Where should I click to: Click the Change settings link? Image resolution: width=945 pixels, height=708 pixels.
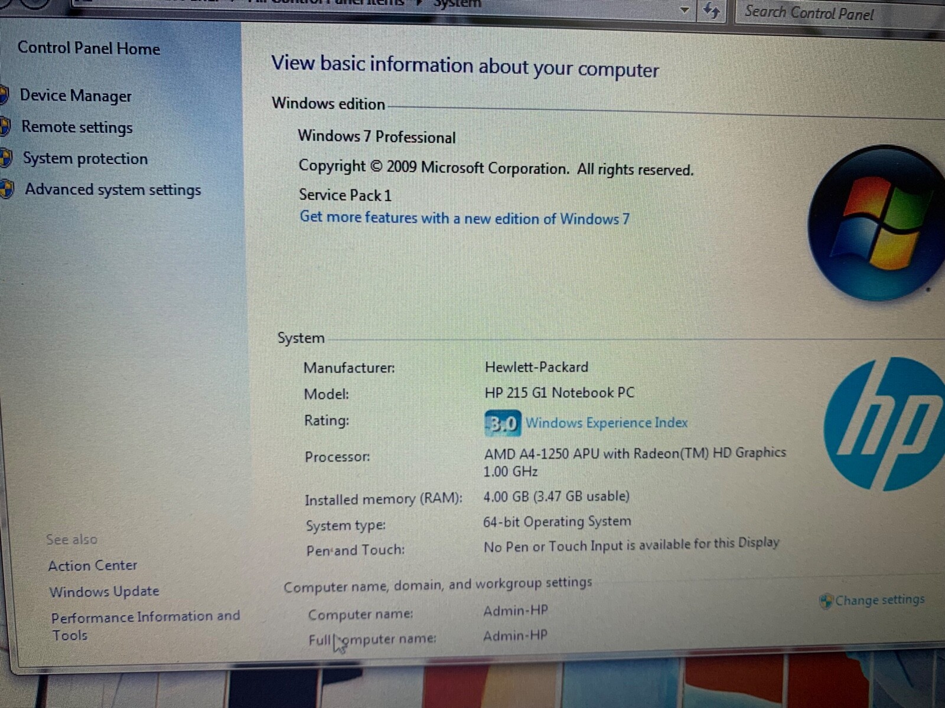coord(880,600)
